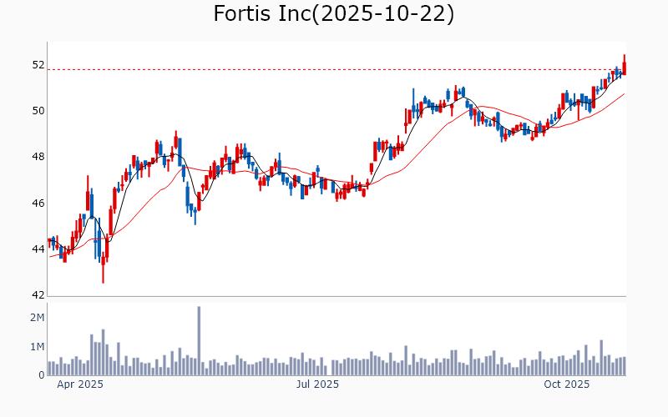Select the 50 price axis label

click(38, 111)
